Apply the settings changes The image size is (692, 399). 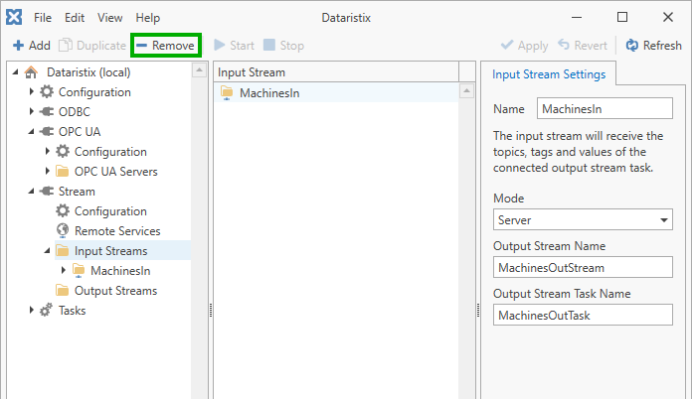pyautogui.click(x=524, y=46)
